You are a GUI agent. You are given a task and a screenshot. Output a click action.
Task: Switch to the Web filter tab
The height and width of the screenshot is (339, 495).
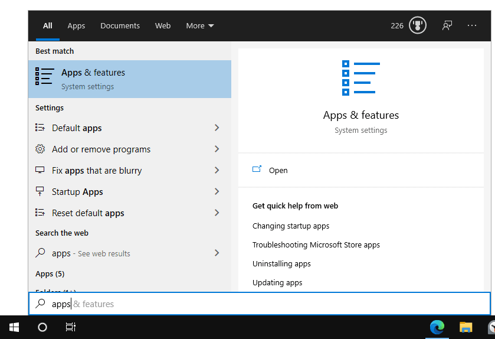163,25
